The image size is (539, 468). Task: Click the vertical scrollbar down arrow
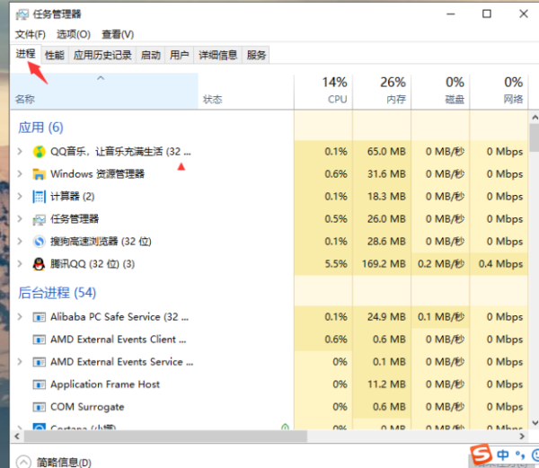[x=535, y=423]
